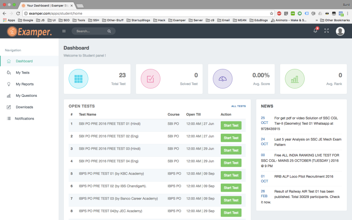Toggle the sidebar with the hamburger icon
This screenshot has width=352, height=220.
[63, 31]
